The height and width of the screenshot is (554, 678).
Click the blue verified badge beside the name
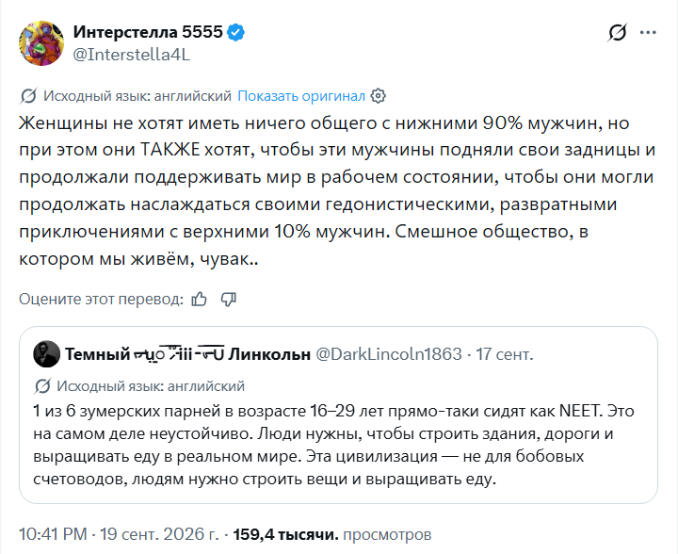pyautogui.click(x=236, y=32)
